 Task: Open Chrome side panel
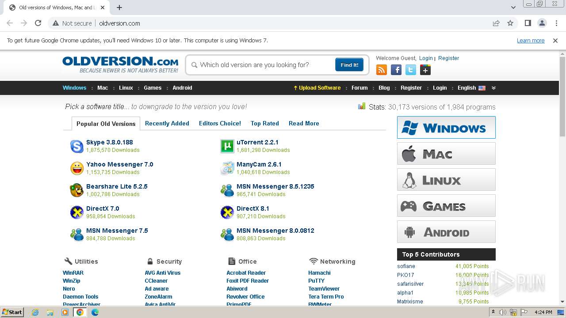point(528,23)
